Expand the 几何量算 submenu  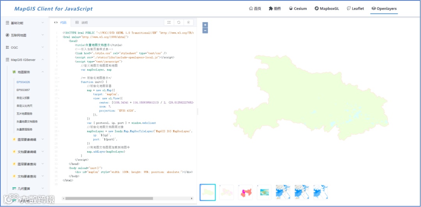pyautogui.click(x=43, y=189)
